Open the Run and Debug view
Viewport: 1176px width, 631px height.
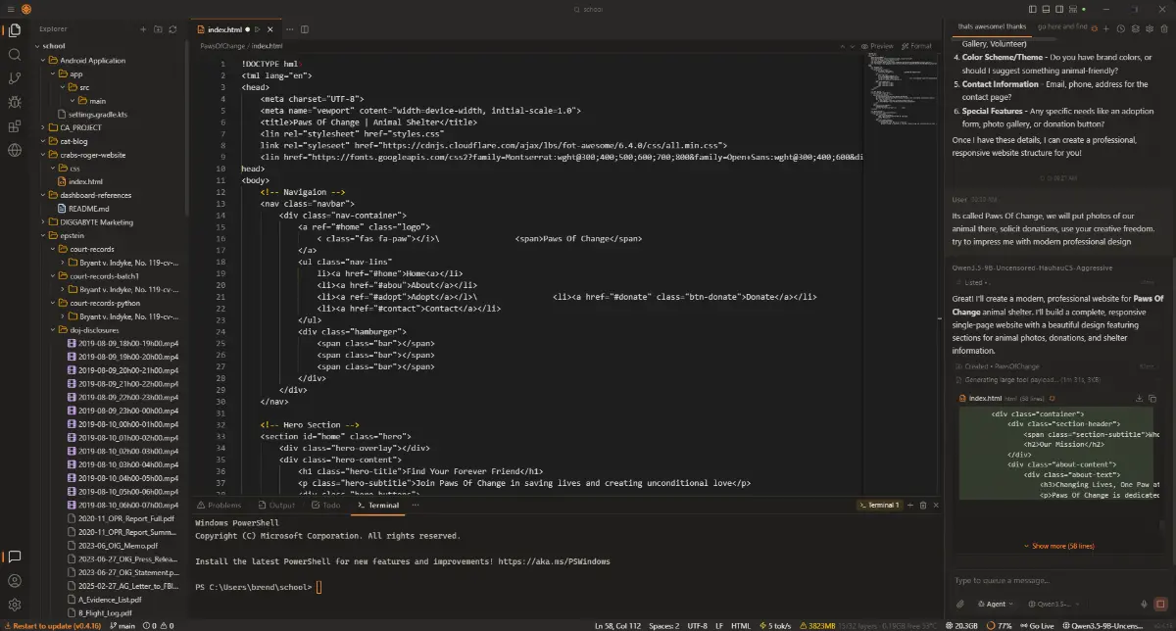(x=14, y=102)
